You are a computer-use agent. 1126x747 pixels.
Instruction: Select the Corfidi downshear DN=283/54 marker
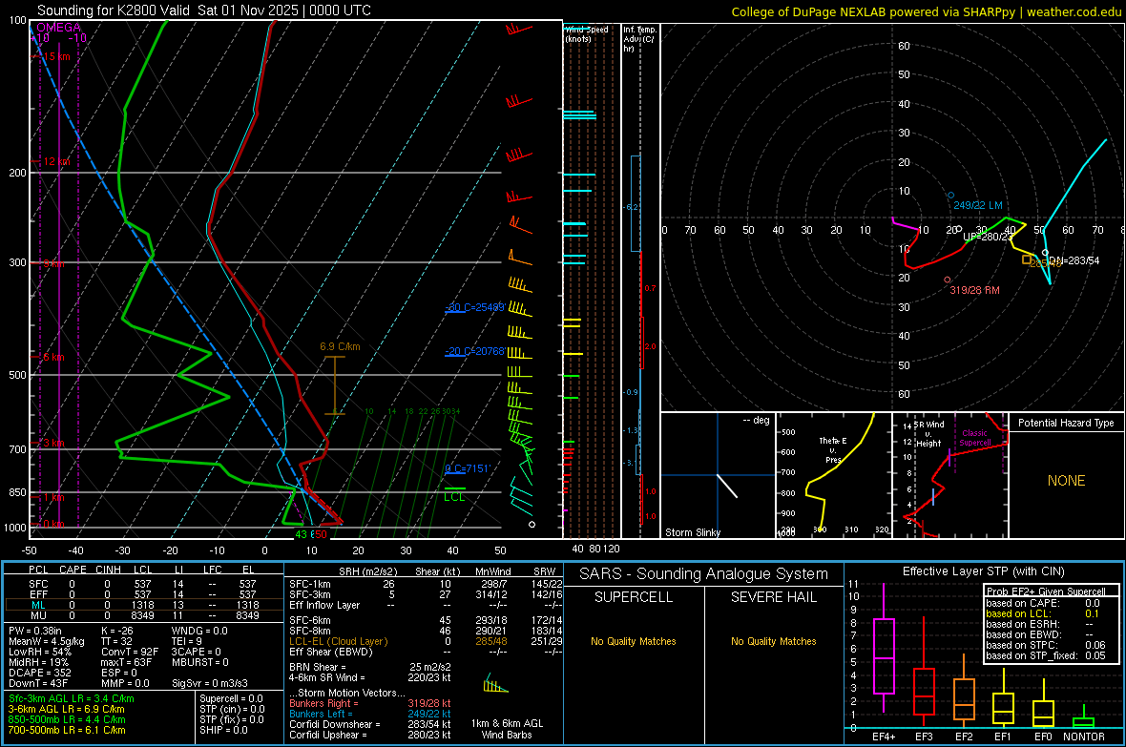pyautogui.click(x=1045, y=252)
